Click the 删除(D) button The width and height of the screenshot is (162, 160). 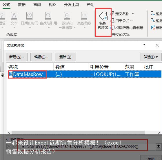(x=65, y=57)
